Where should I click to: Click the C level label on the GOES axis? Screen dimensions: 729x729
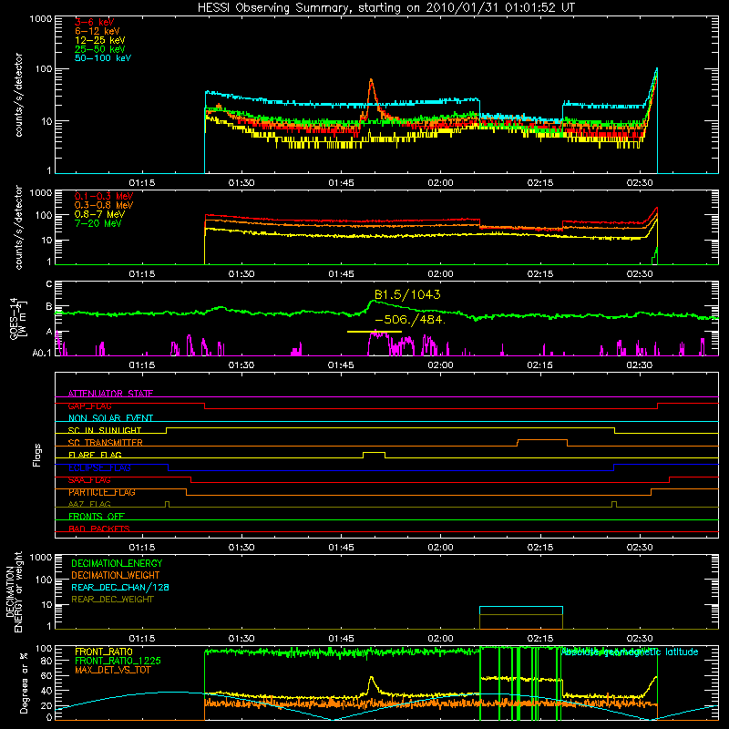[49, 284]
